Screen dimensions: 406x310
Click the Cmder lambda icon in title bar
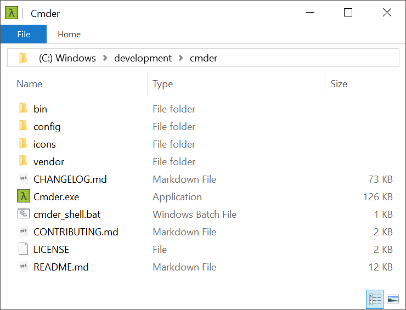pyautogui.click(x=12, y=13)
